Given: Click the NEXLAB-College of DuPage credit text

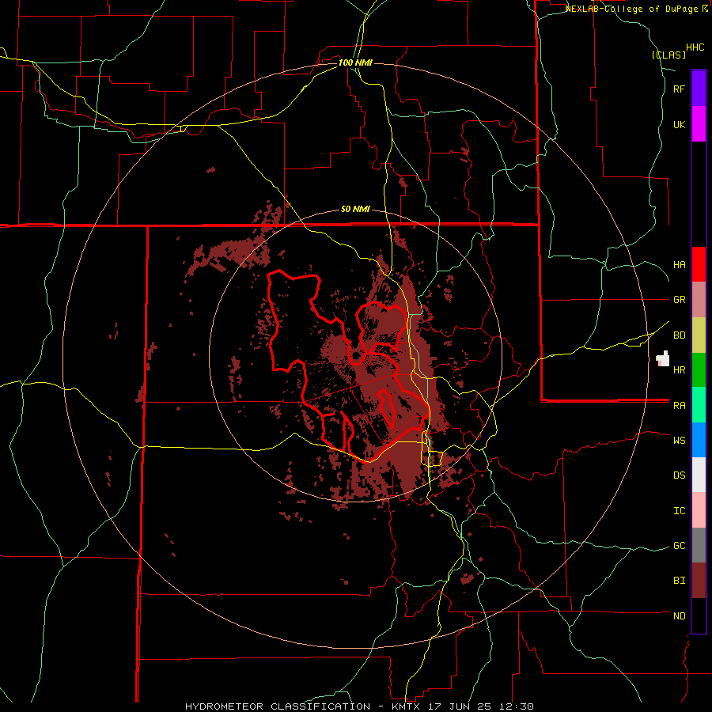Looking at the screenshot, I should [x=634, y=9].
